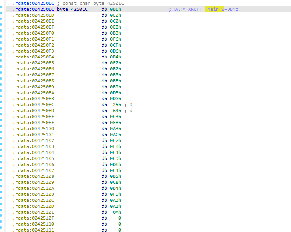Select address .rdata:00425100
Screen dimensions: 291x232
(x=28, y=129)
